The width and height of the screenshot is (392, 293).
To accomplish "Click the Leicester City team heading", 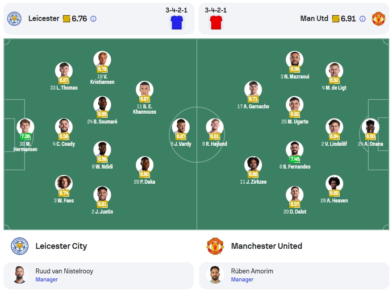I will pyautogui.click(x=61, y=246).
